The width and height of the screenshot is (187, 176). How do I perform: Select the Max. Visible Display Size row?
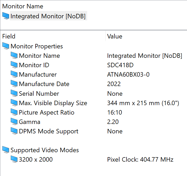point(53,103)
